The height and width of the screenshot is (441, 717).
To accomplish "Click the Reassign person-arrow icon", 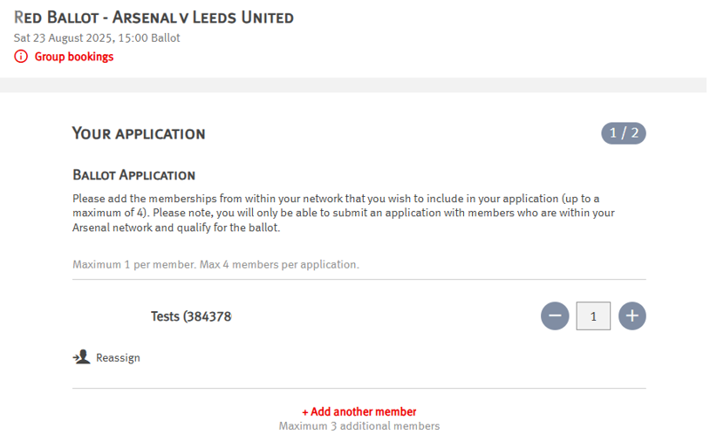I will click(81, 357).
